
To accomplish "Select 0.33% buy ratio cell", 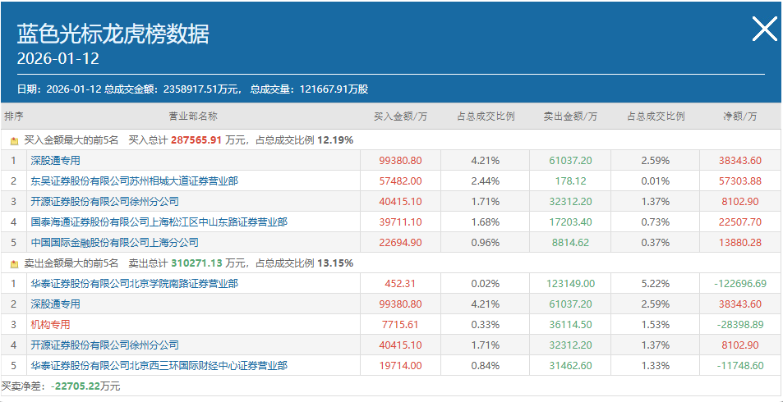I will [x=486, y=324].
